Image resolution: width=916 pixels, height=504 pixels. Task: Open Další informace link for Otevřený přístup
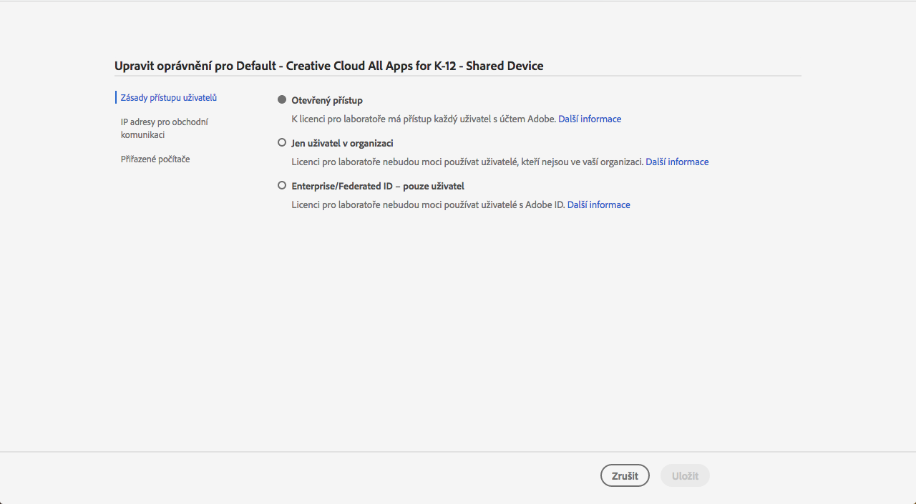pyautogui.click(x=590, y=119)
